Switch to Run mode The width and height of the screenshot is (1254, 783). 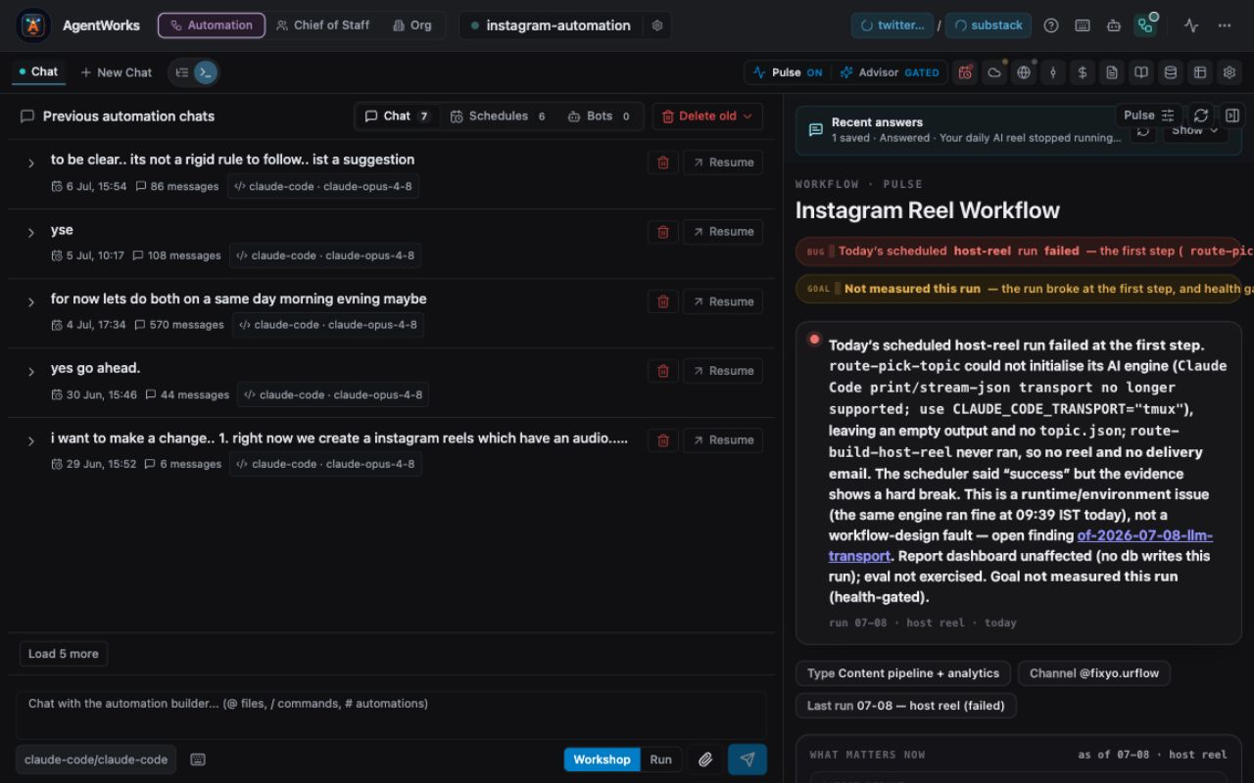[661, 760]
